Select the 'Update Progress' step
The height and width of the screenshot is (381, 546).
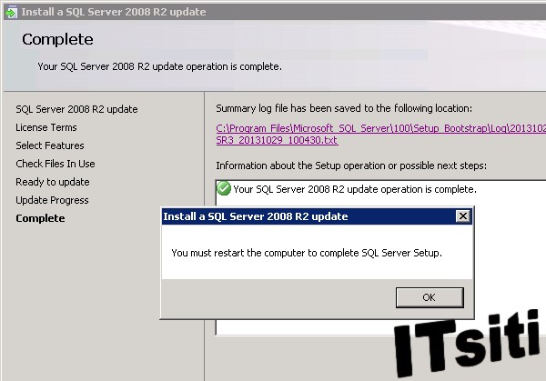click(x=52, y=200)
